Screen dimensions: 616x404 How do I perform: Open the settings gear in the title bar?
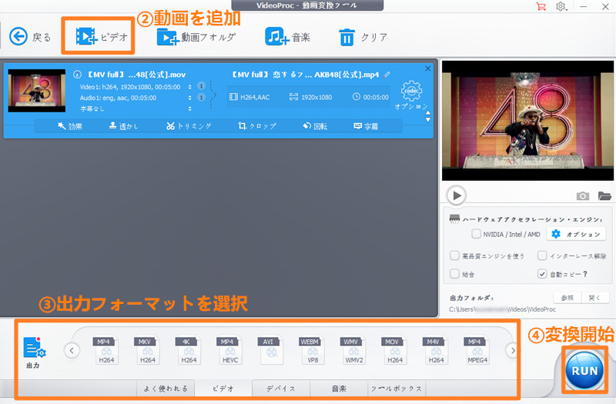click(561, 6)
